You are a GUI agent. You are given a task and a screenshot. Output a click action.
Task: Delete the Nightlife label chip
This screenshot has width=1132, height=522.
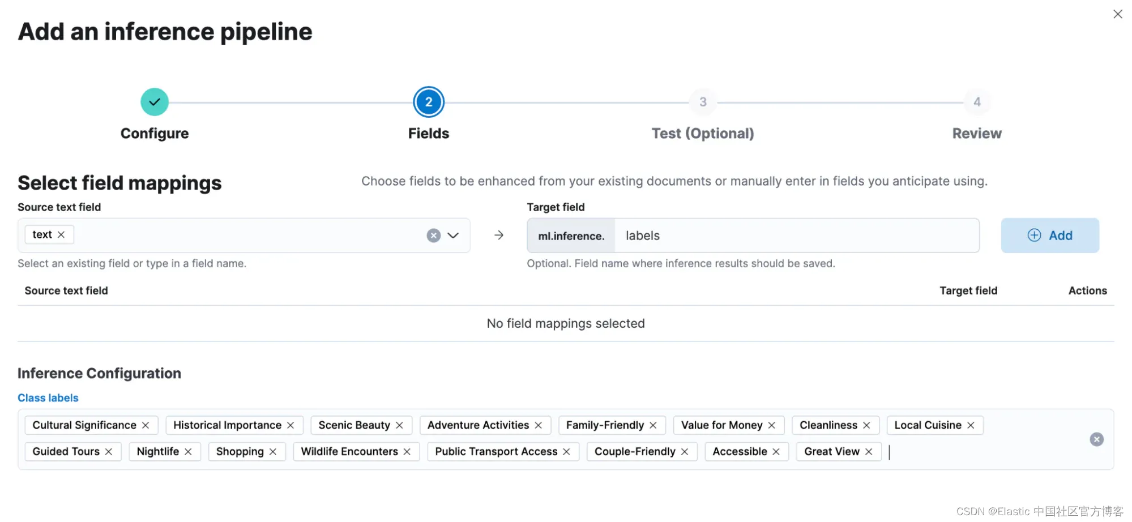[188, 452]
